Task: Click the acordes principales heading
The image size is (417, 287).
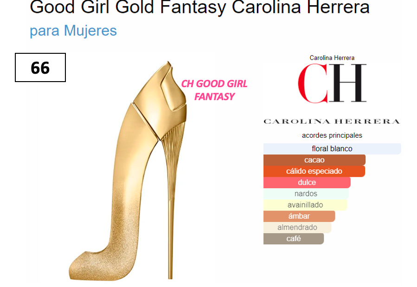Action: click(332, 135)
